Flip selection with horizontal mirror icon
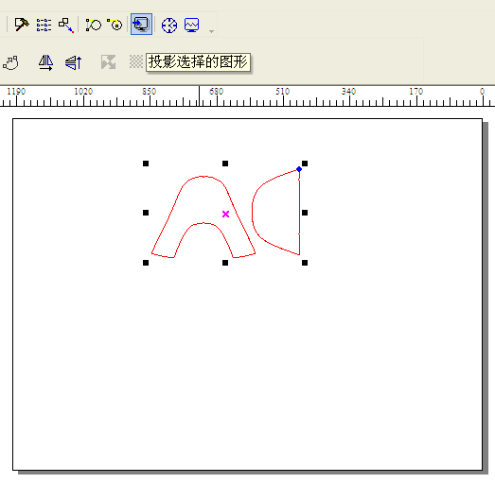The height and width of the screenshot is (483, 495). tap(46, 62)
